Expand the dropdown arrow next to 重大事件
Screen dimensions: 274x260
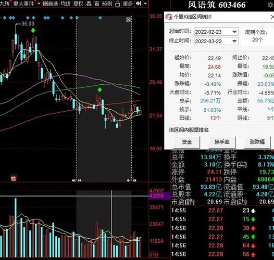(x=39, y=4)
